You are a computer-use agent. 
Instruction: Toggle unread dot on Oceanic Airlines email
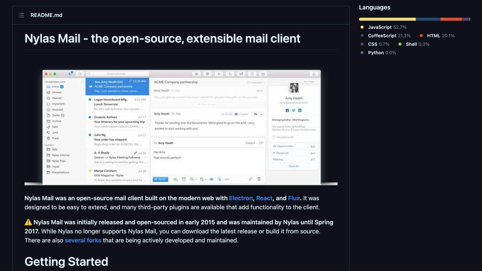[x=90, y=117]
